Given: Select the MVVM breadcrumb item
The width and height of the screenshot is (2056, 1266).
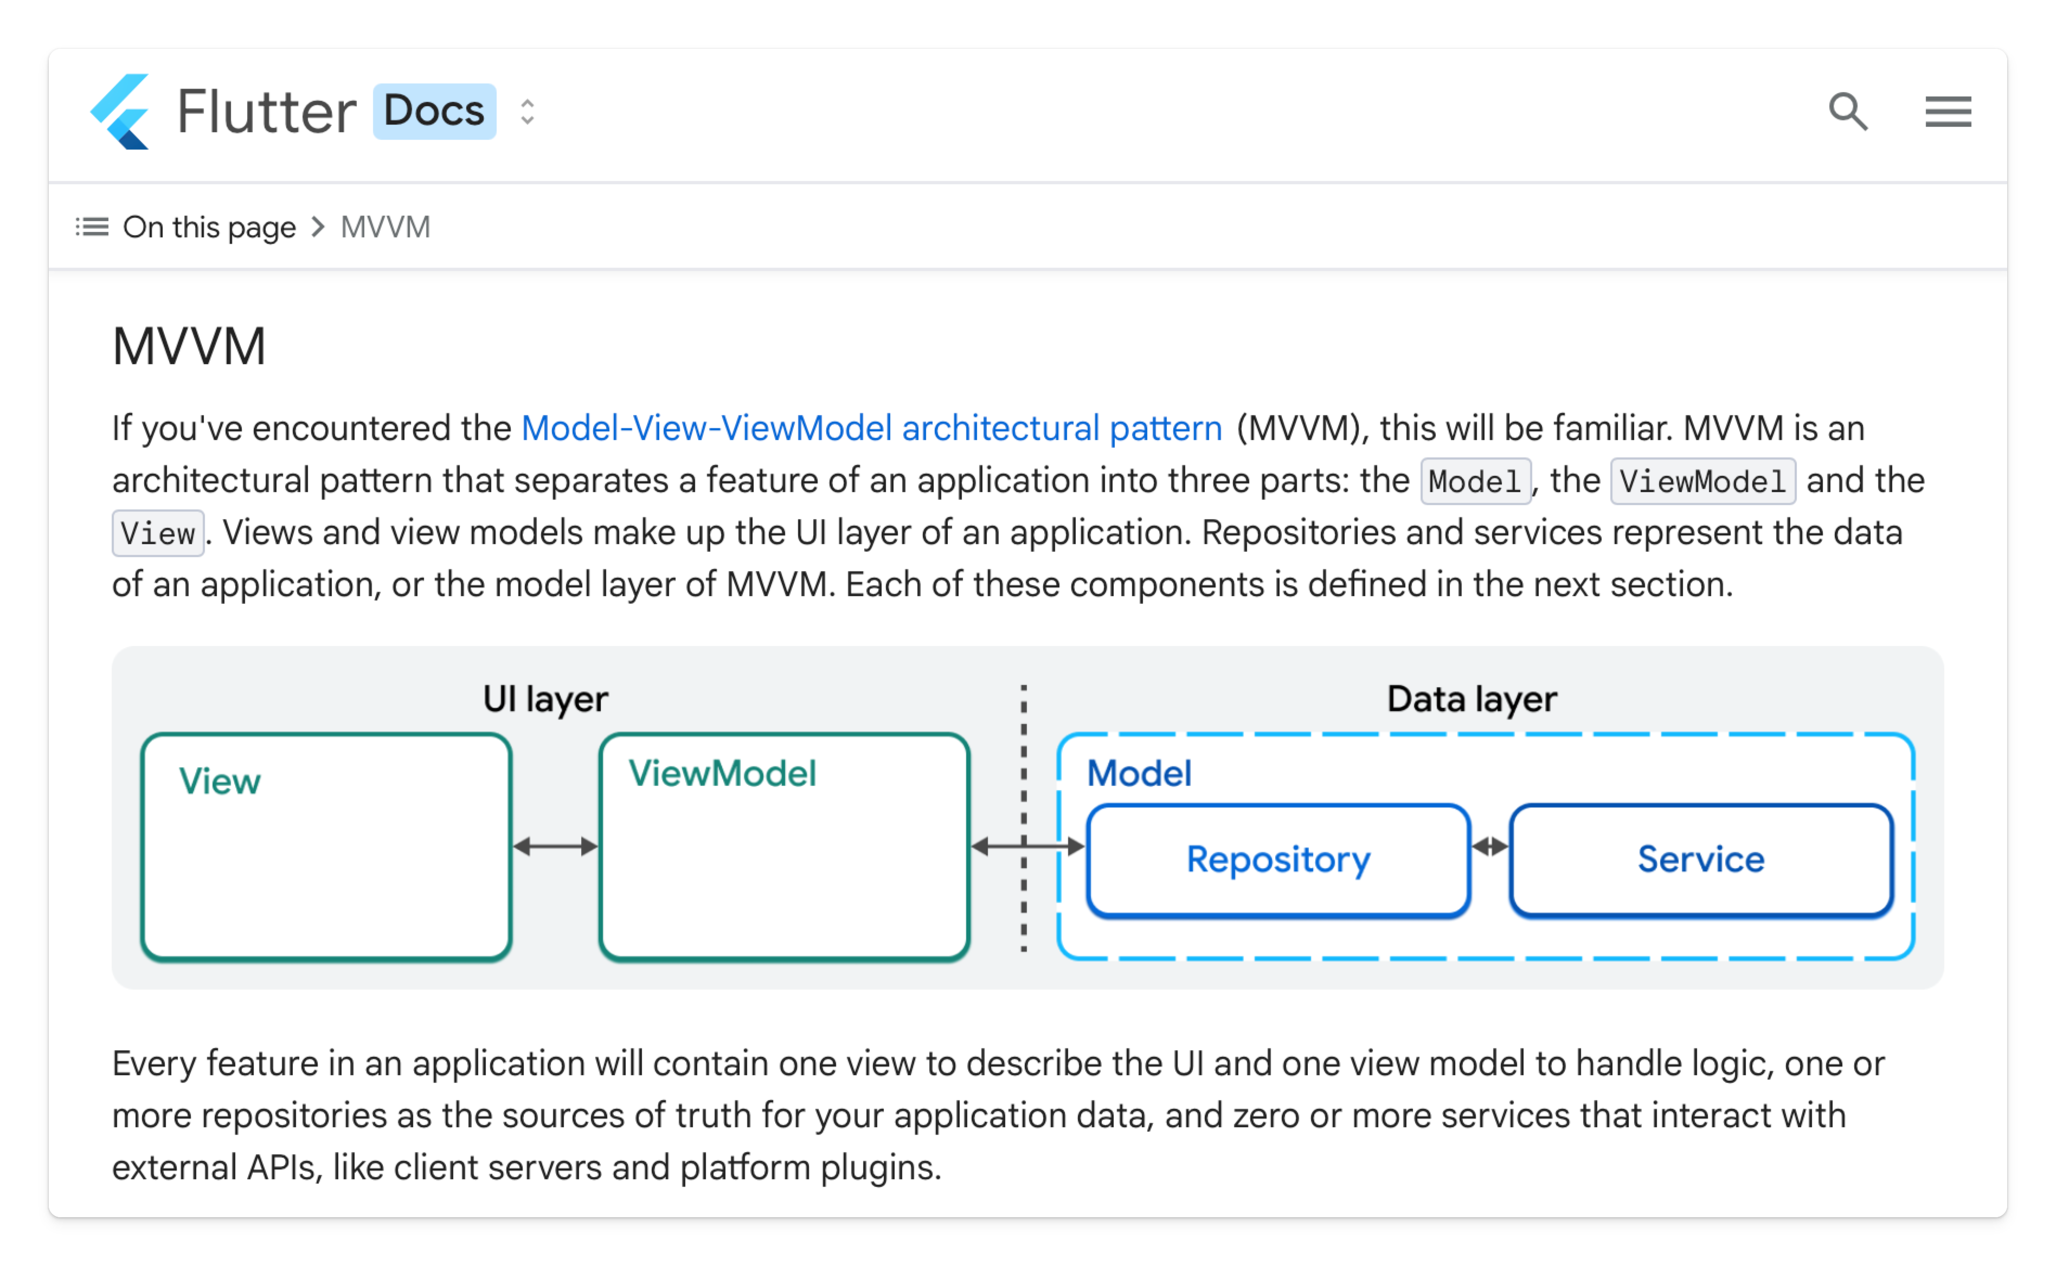Looking at the screenshot, I should pos(385,227).
